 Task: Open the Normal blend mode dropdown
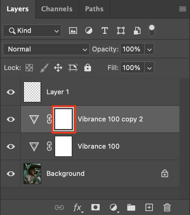(x=46, y=49)
